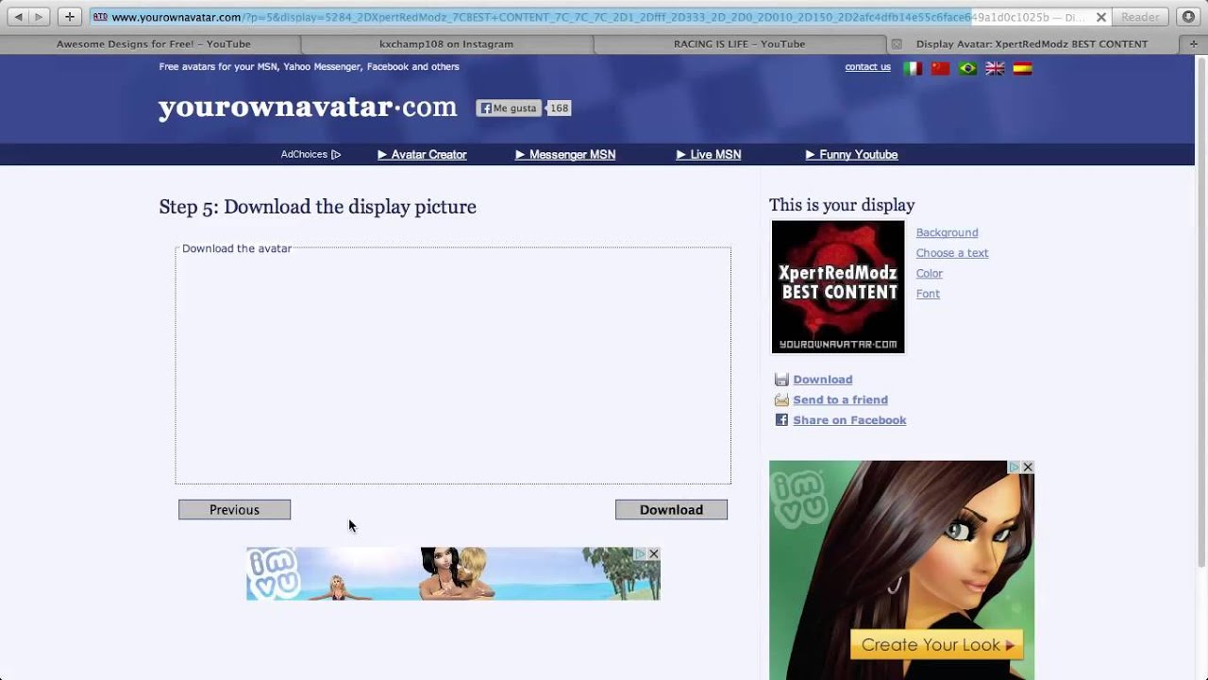Open the Font option link
The height and width of the screenshot is (680, 1208).
[x=928, y=294]
